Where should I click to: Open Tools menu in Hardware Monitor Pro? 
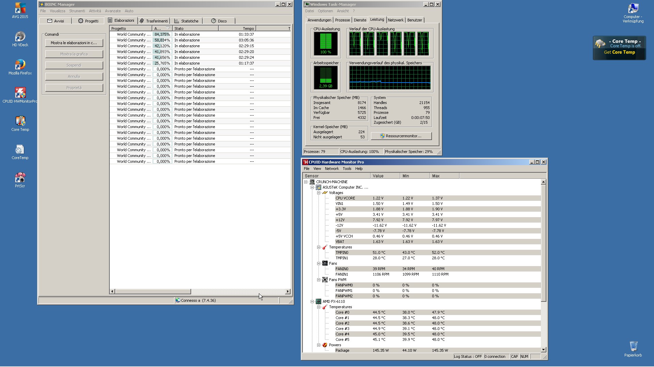(x=347, y=169)
